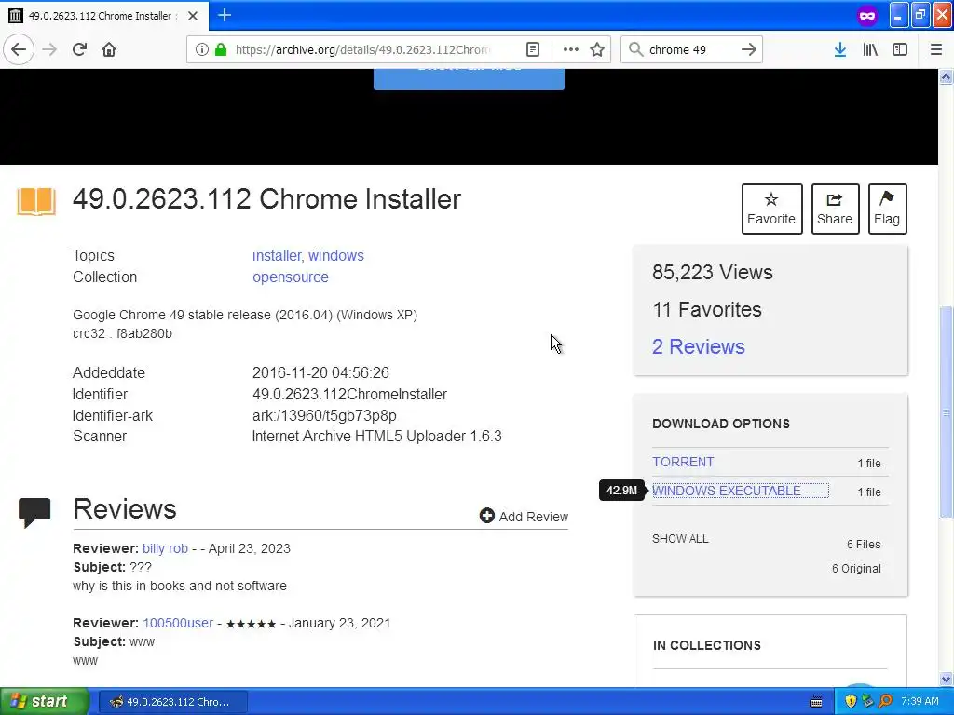
Task: Select the Firefox taskbar window button
Action: pos(172,702)
